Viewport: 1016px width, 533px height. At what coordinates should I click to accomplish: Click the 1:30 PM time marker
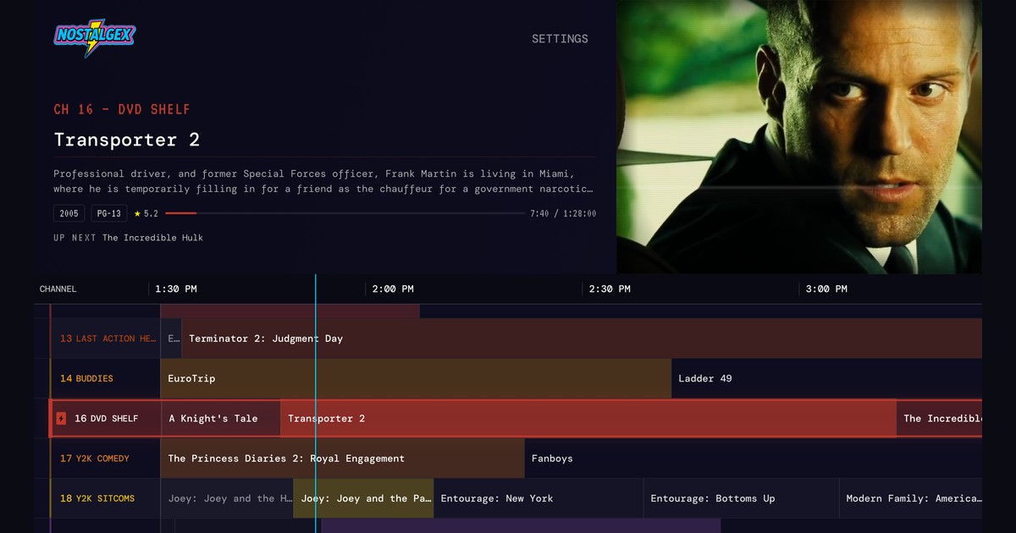coord(176,289)
